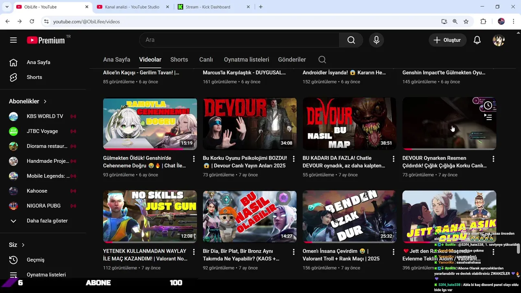This screenshot has width=521, height=293.
Task: Switch to the Canlı tab
Action: click(x=206, y=59)
